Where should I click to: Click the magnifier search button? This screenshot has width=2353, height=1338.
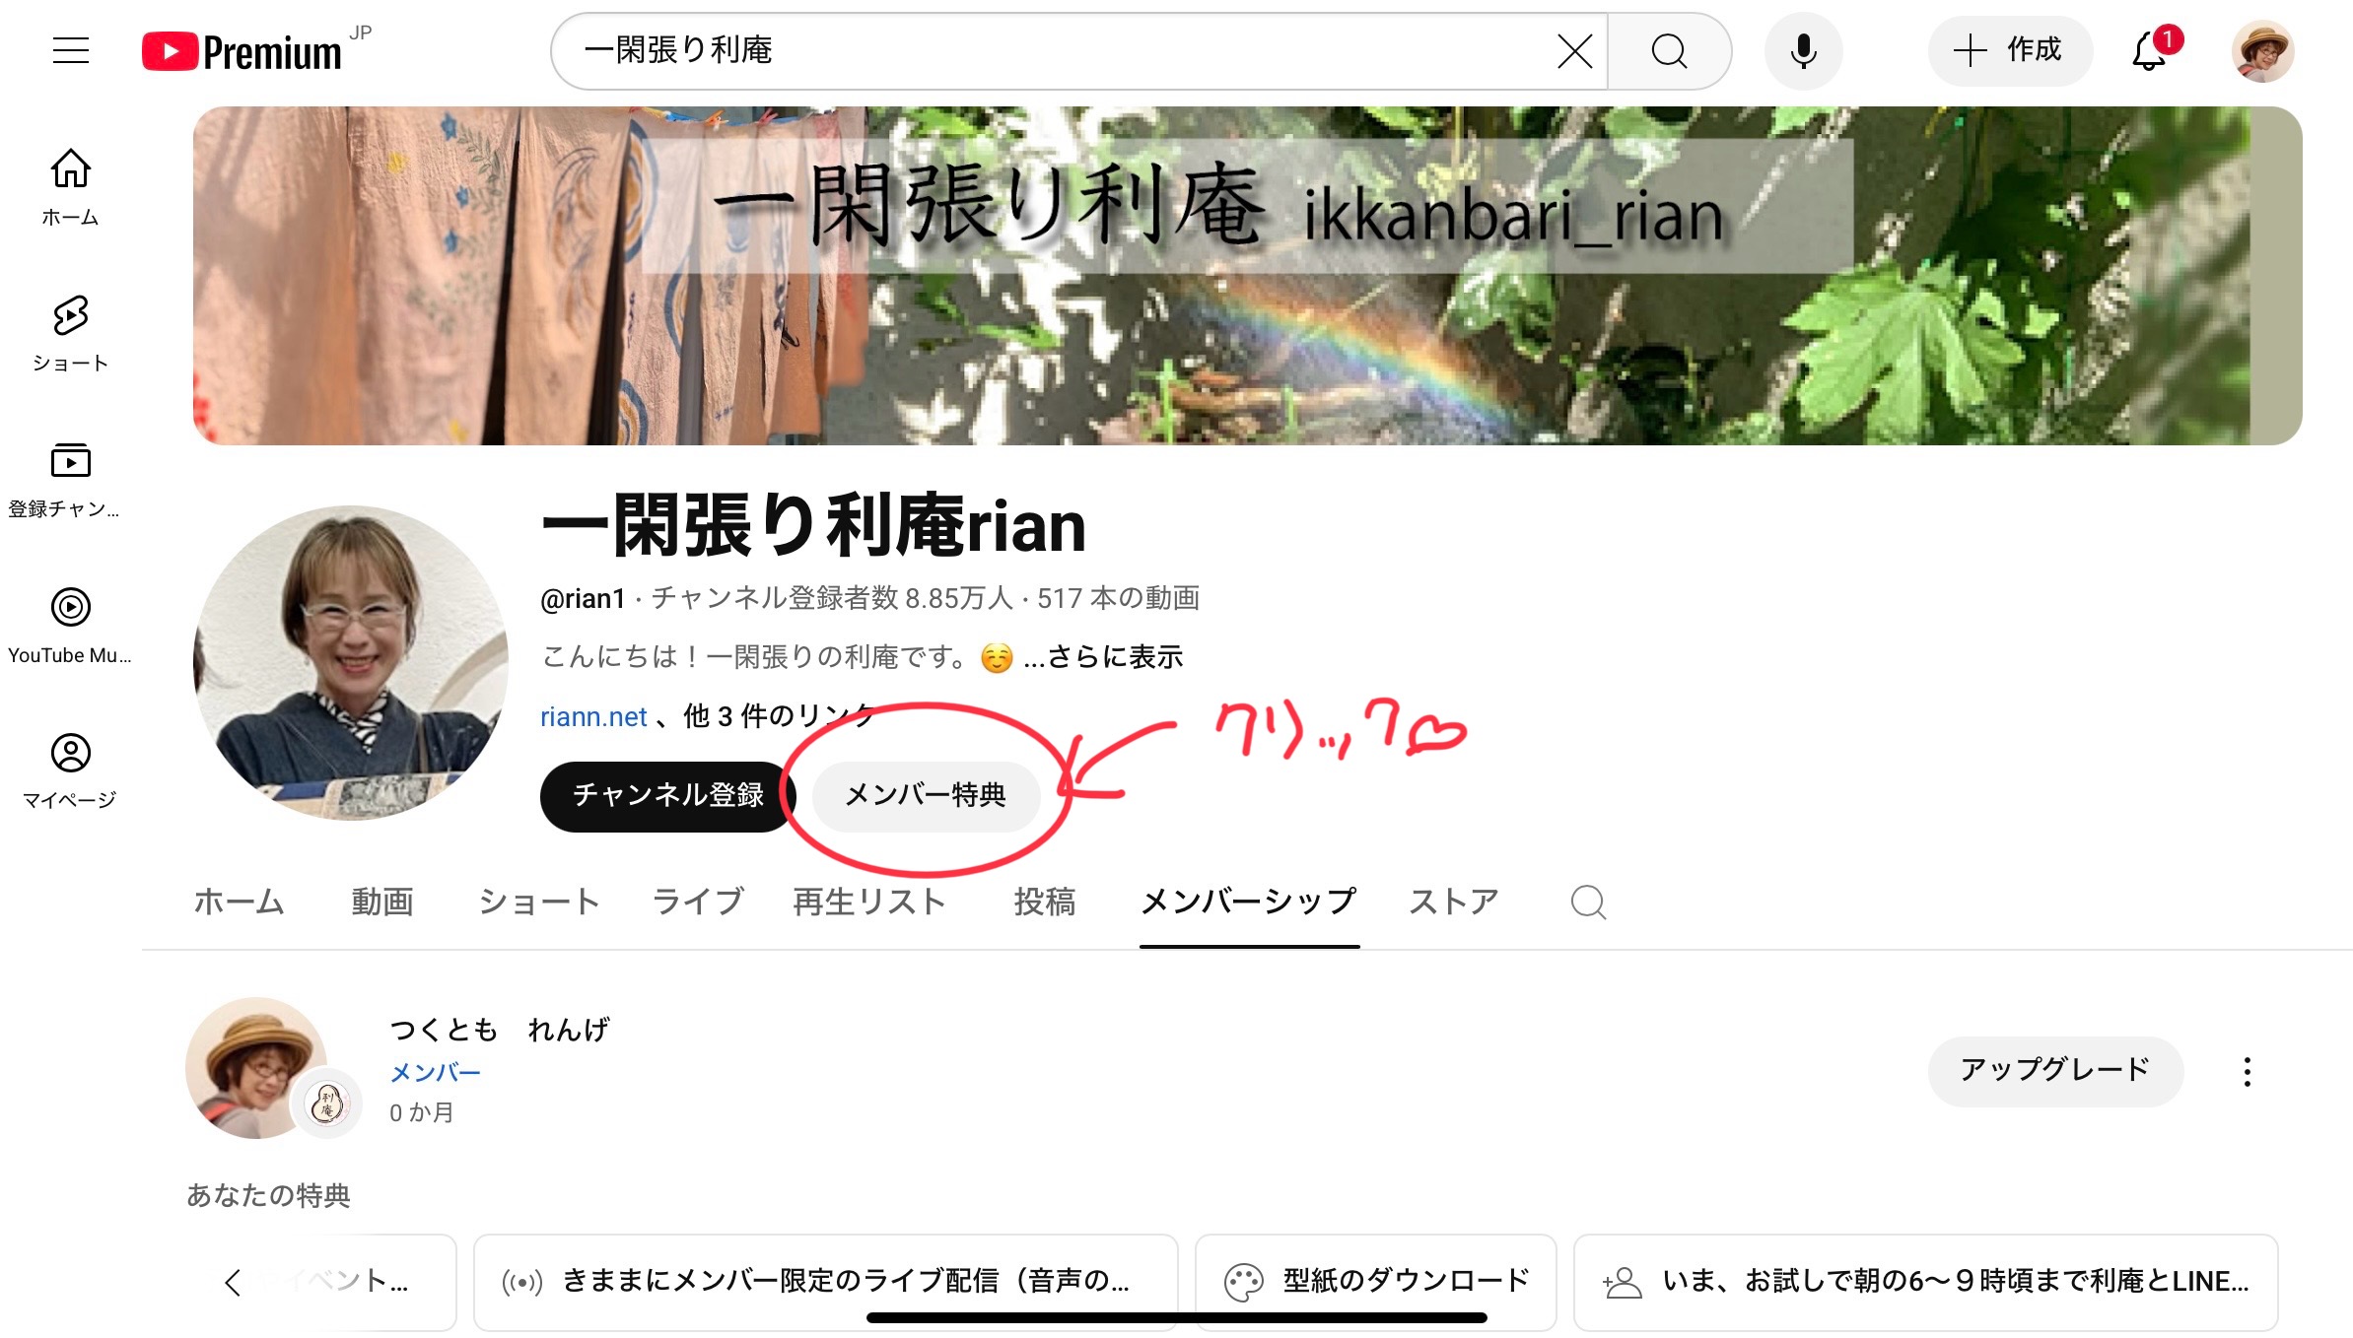pos(1669,51)
